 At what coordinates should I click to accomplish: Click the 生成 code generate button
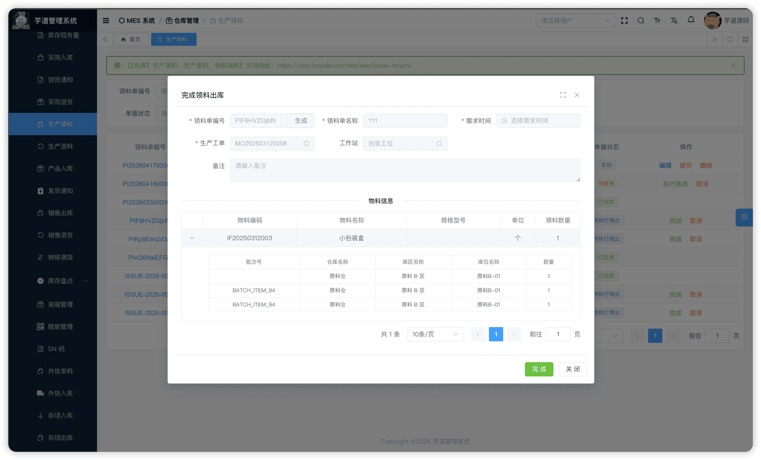coord(301,121)
